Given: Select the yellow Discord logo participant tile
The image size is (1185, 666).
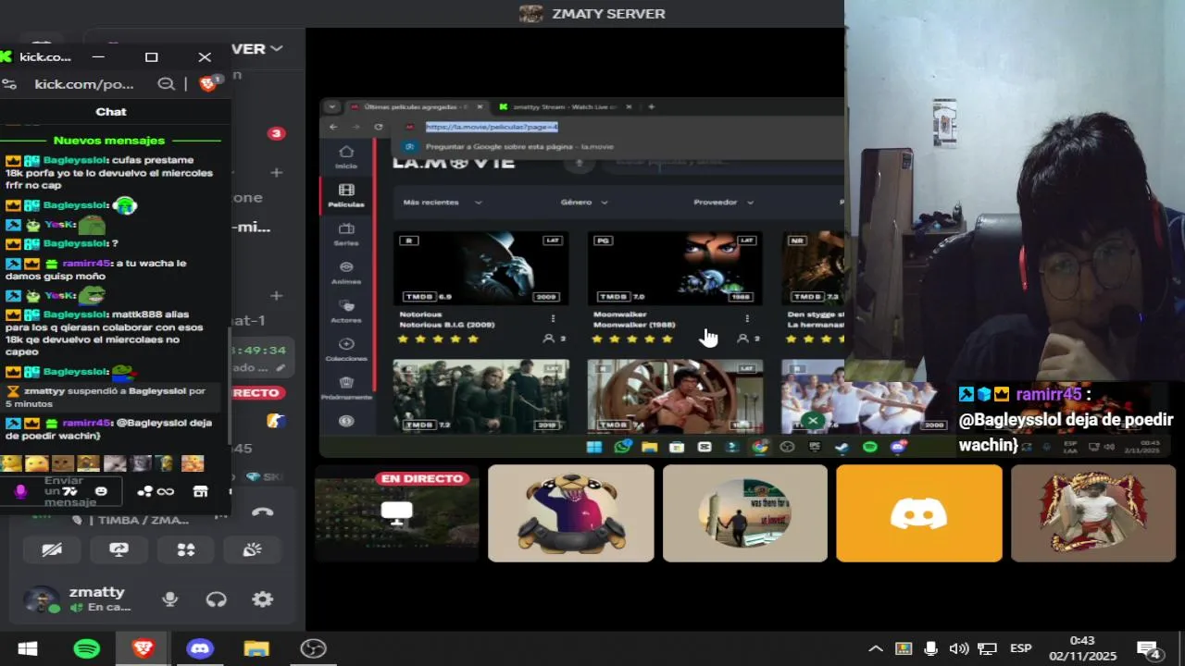Looking at the screenshot, I should click(919, 513).
